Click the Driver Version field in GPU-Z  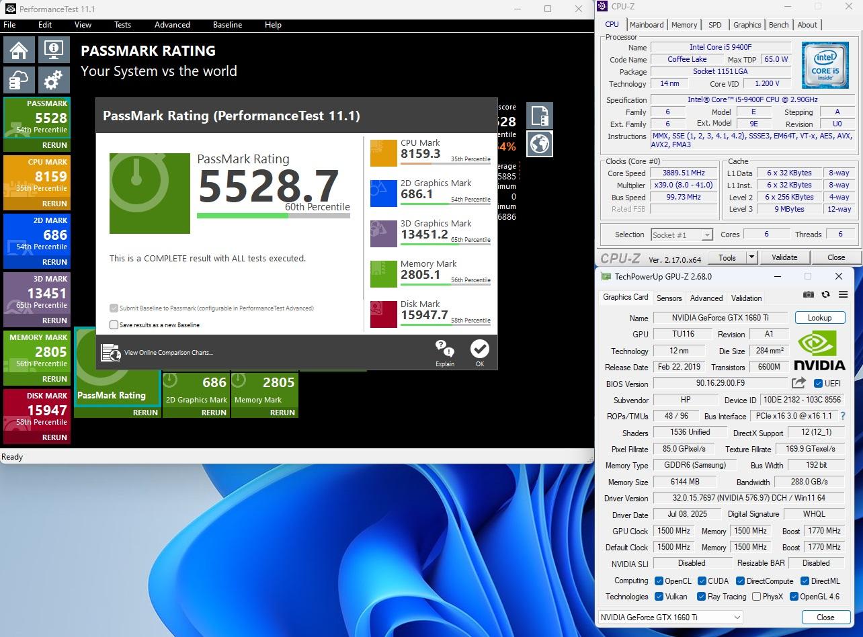pyautogui.click(x=749, y=498)
